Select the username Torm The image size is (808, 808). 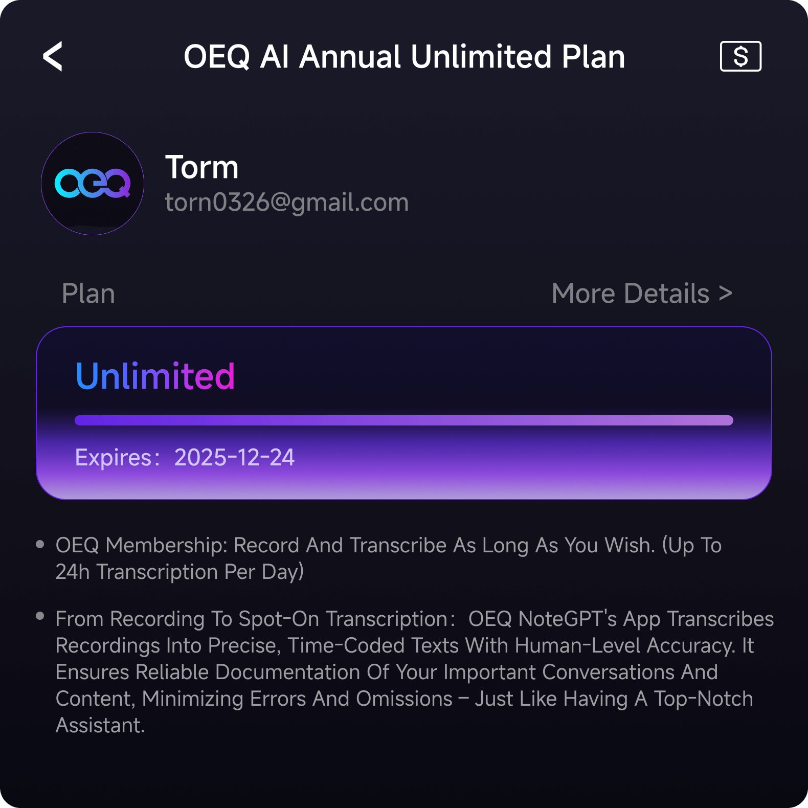[201, 167]
